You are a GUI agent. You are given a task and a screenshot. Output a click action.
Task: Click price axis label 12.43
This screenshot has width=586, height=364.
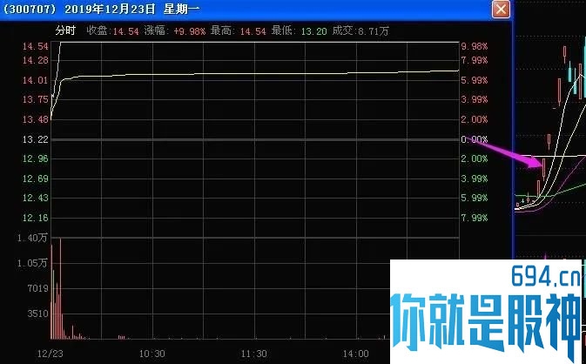[36, 198]
